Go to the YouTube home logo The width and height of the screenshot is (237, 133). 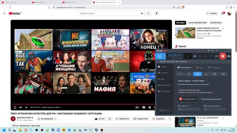[14, 13]
